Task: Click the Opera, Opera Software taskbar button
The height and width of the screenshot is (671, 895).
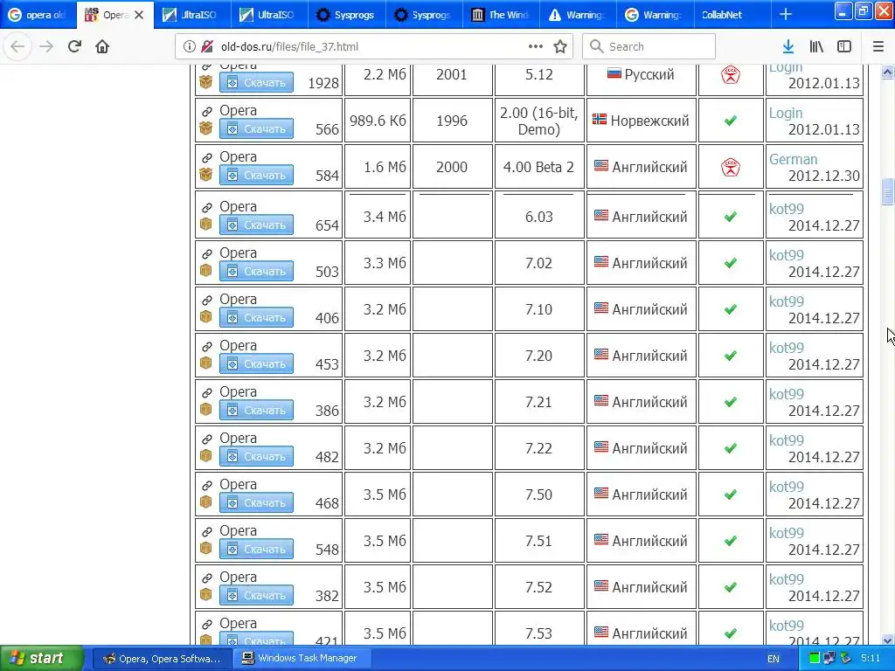Action: point(163,659)
